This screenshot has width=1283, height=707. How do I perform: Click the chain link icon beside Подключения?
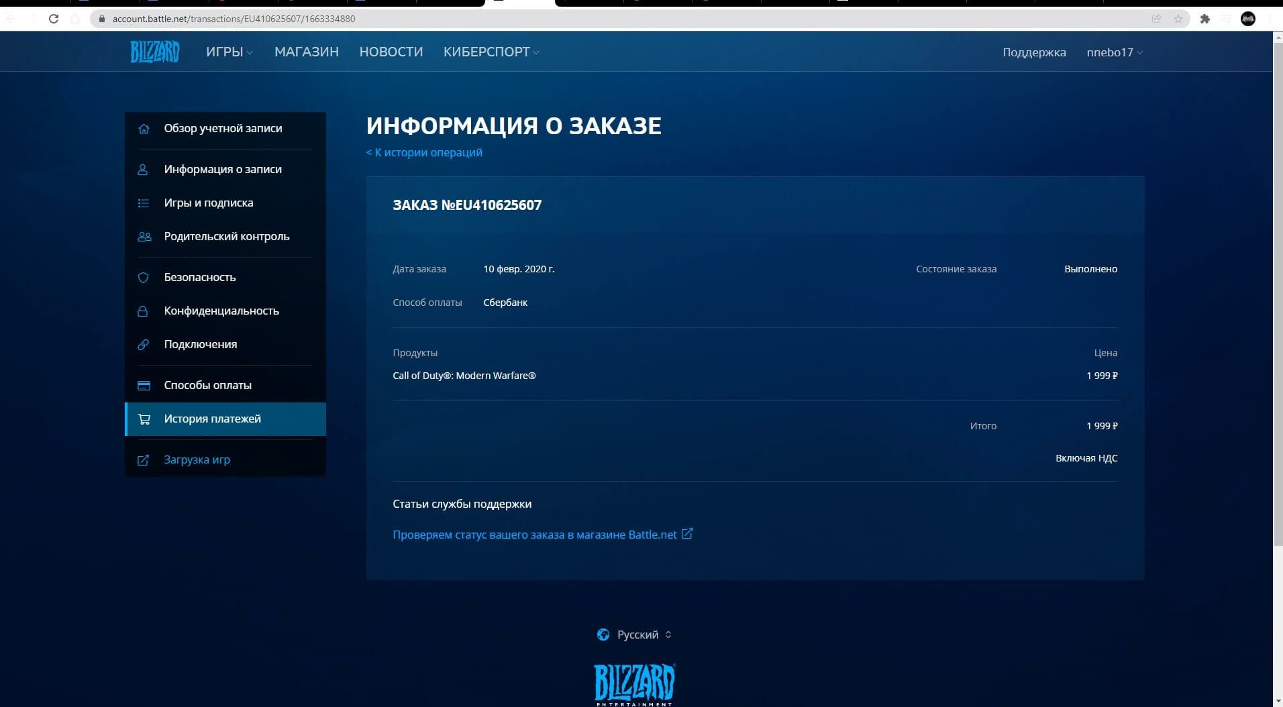click(x=143, y=345)
